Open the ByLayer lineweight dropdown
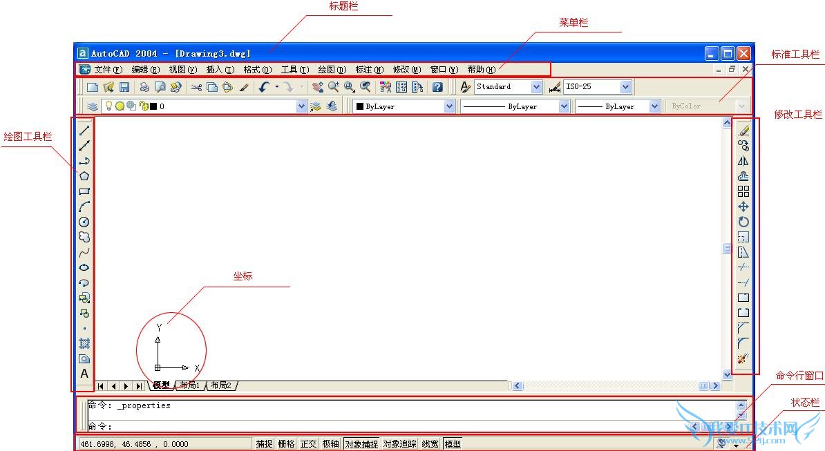825x451 pixels. pyautogui.click(x=654, y=106)
